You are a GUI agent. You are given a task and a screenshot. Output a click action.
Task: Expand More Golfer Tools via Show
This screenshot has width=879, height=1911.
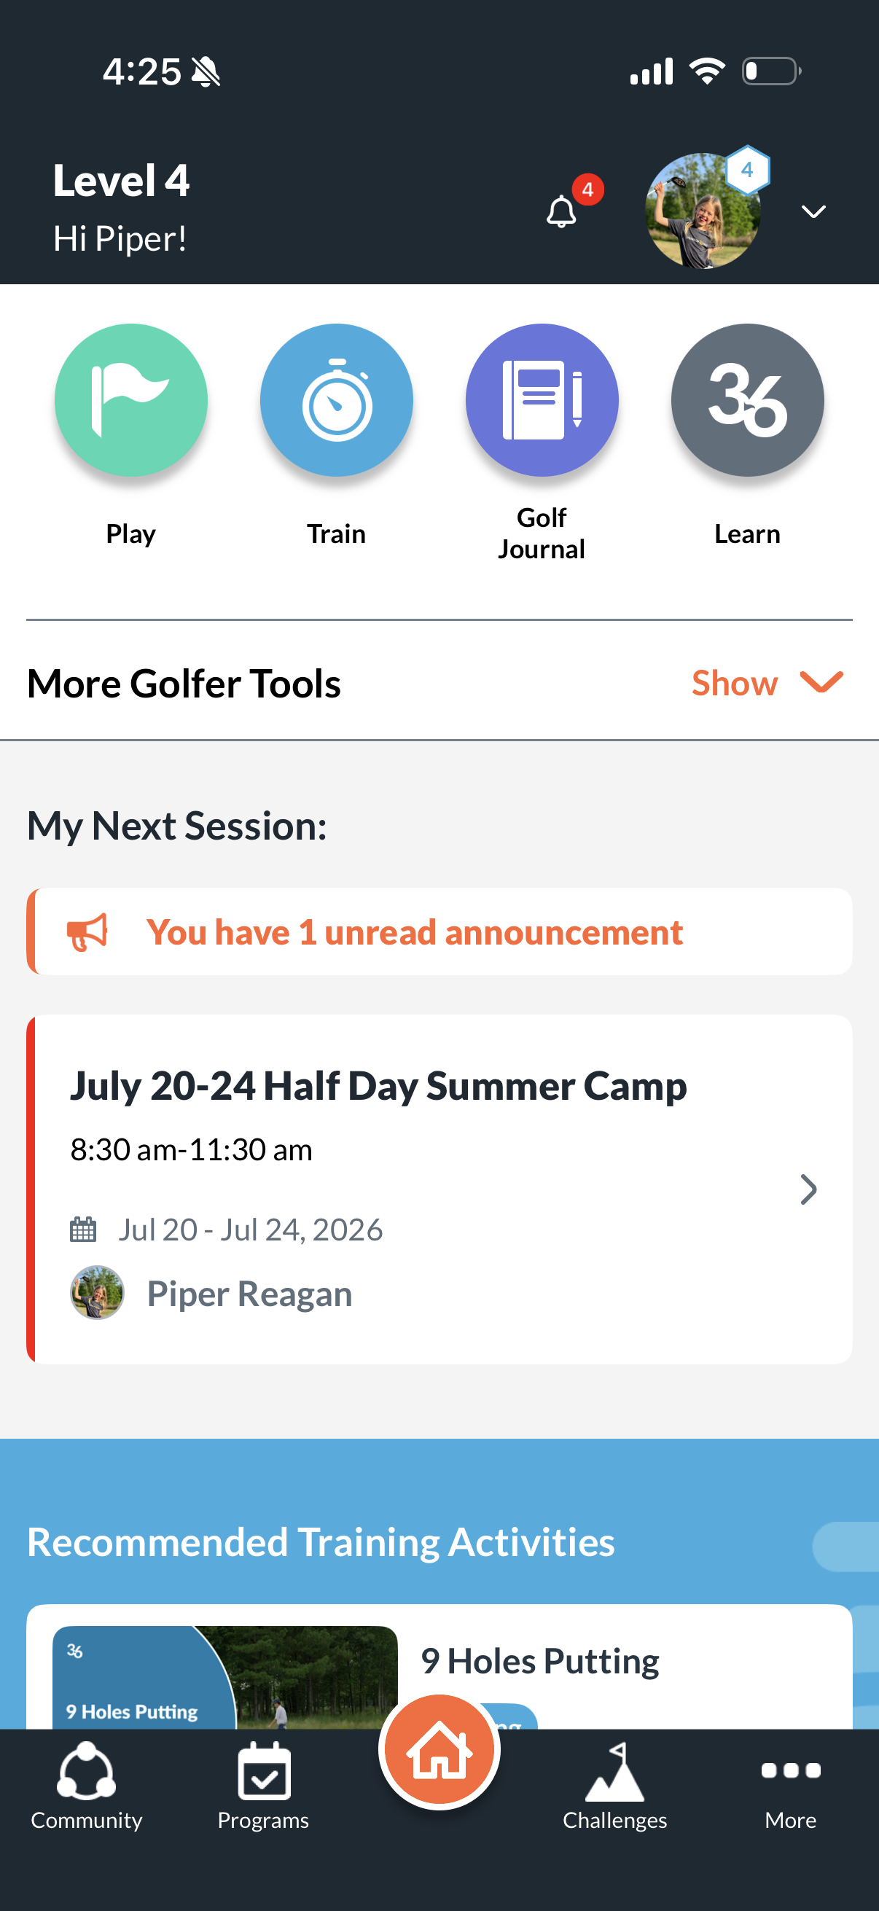[767, 682]
